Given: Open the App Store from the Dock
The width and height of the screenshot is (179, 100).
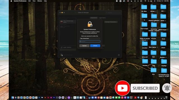Looking at the screenshot, I should (x=128, y=97).
